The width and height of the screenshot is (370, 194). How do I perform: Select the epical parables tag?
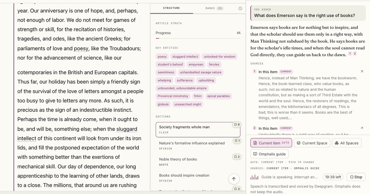click(x=219, y=96)
